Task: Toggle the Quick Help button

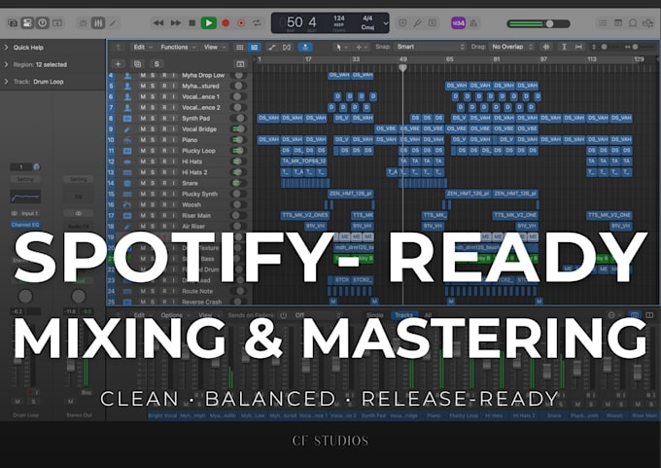Action: pyautogui.click(x=42, y=22)
